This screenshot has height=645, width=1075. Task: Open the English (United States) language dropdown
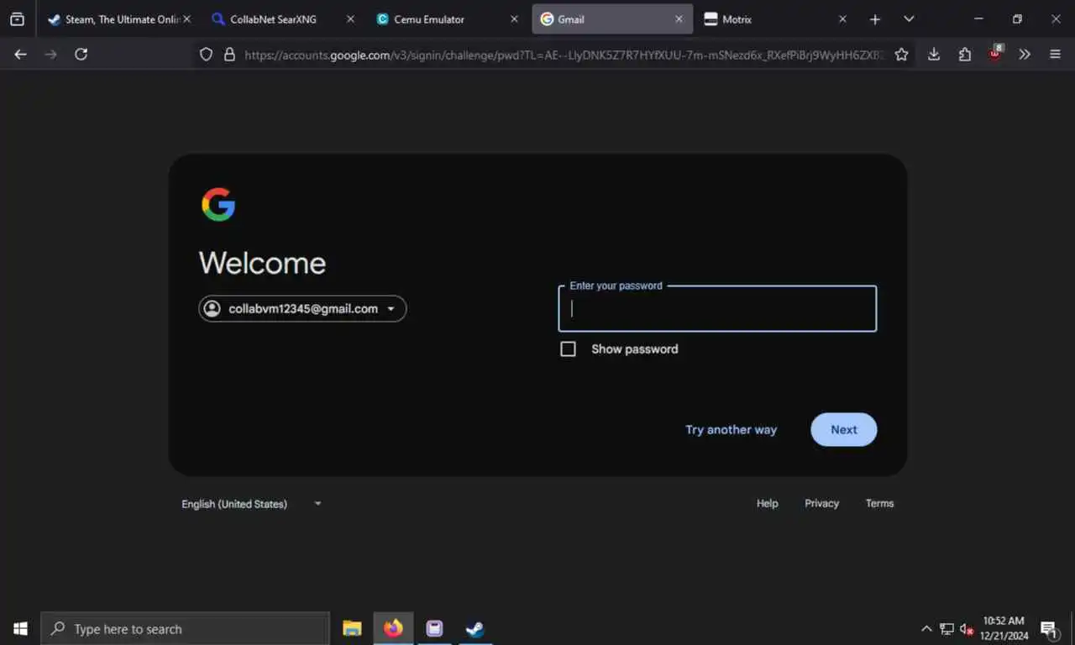pyautogui.click(x=251, y=504)
